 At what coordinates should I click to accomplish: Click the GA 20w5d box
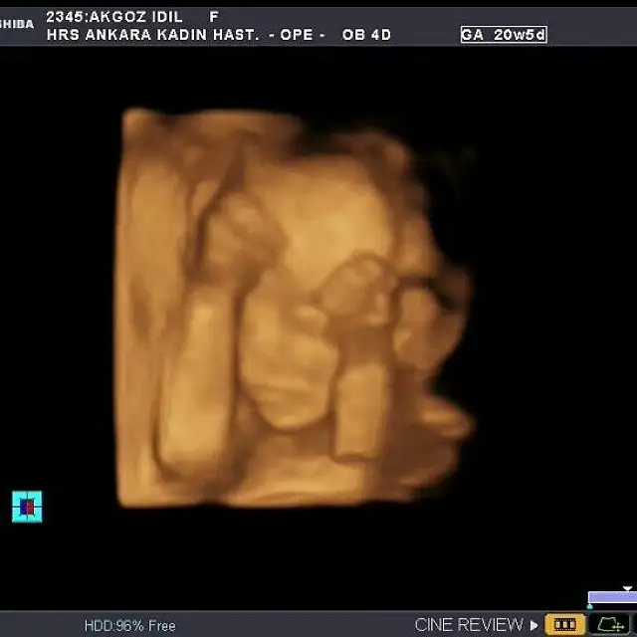pyautogui.click(x=504, y=35)
